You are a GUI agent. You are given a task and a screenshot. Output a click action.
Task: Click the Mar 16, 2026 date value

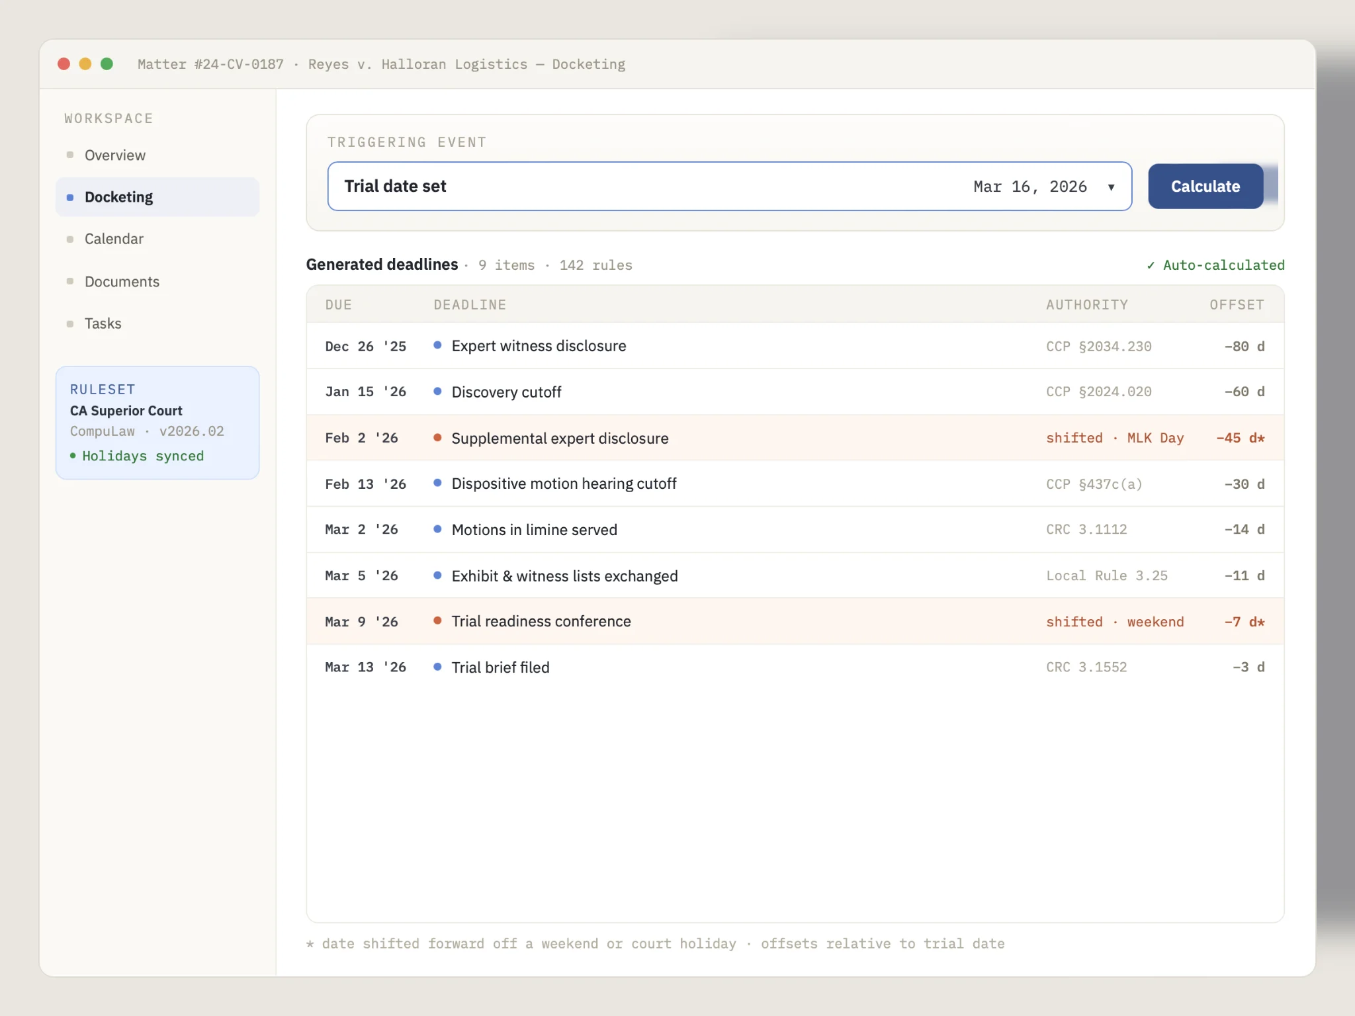(1030, 187)
